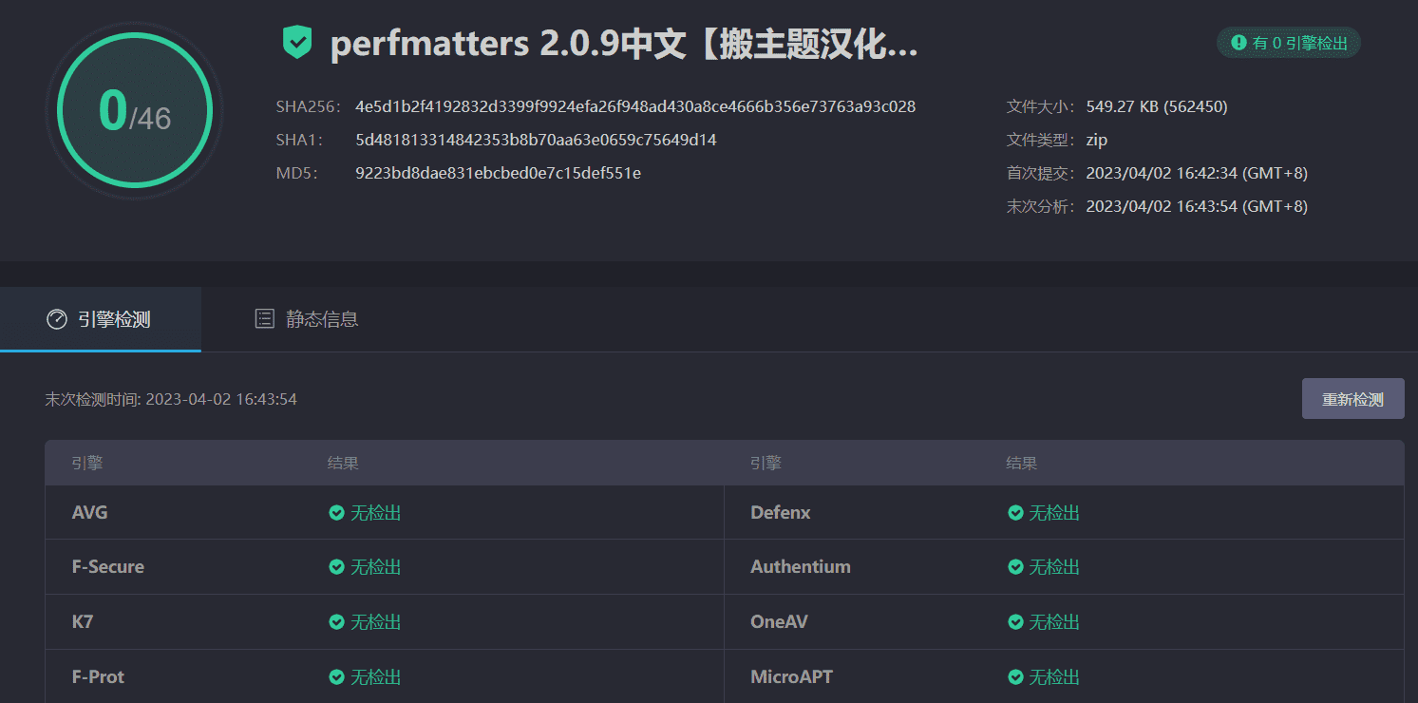The image size is (1418, 703).
Task: Click the Defenx engine name
Action: 781,513
